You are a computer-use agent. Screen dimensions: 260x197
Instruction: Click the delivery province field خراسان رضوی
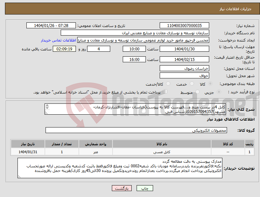184,69
